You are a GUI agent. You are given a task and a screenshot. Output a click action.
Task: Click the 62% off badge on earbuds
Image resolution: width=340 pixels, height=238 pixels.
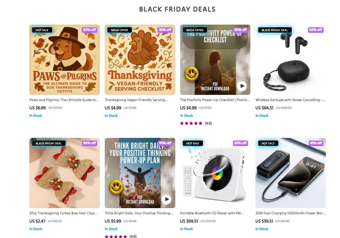pos(315,30)
